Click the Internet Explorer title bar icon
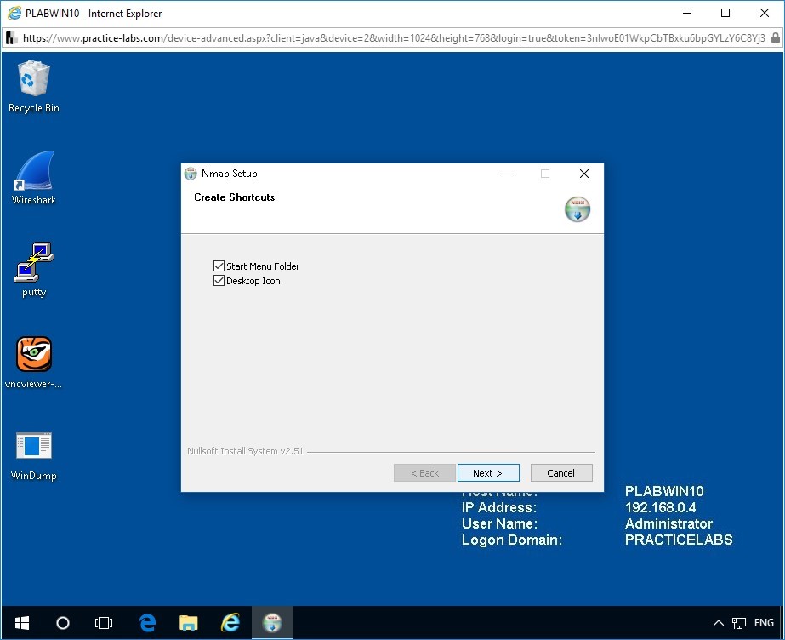The width and height of the screenshot is (785, 640). click(14, 13)
